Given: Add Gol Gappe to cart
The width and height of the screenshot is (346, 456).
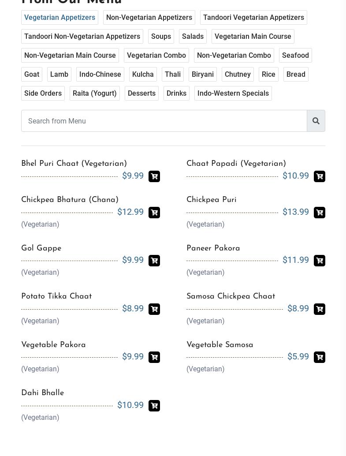Looking at the screenshot, I should 154,261.
